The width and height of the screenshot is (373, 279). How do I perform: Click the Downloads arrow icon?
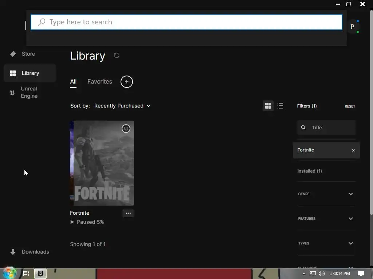[13, 252]
